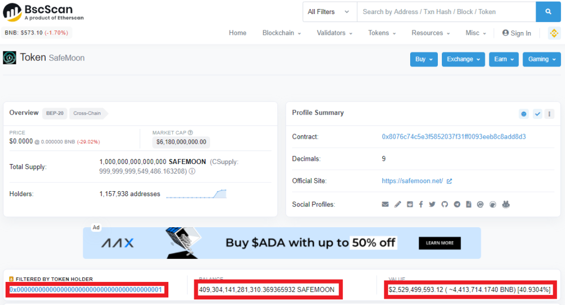
Task: Expand the Validators menu
Action: 334,33
